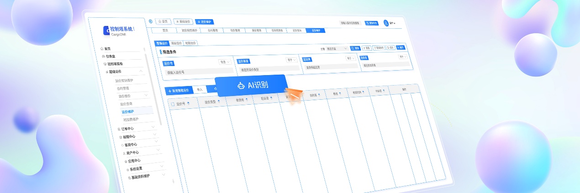Click the AI识别 button
580x193 pixels.
252,85
